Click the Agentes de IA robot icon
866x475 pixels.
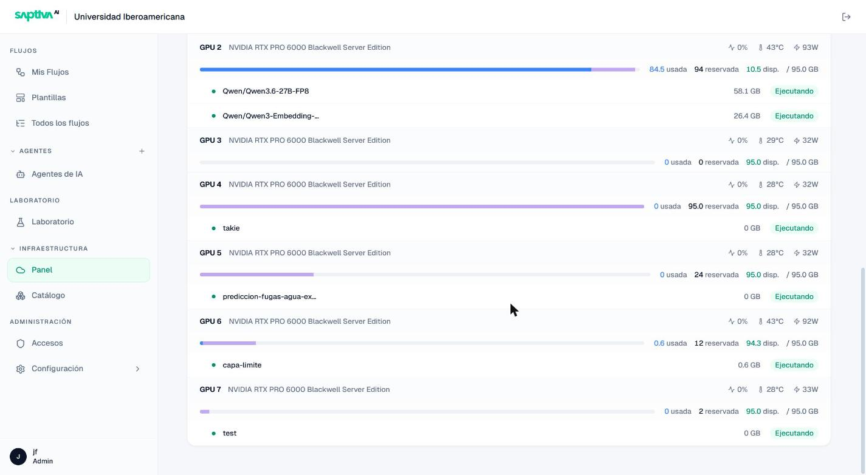[21, 174]
